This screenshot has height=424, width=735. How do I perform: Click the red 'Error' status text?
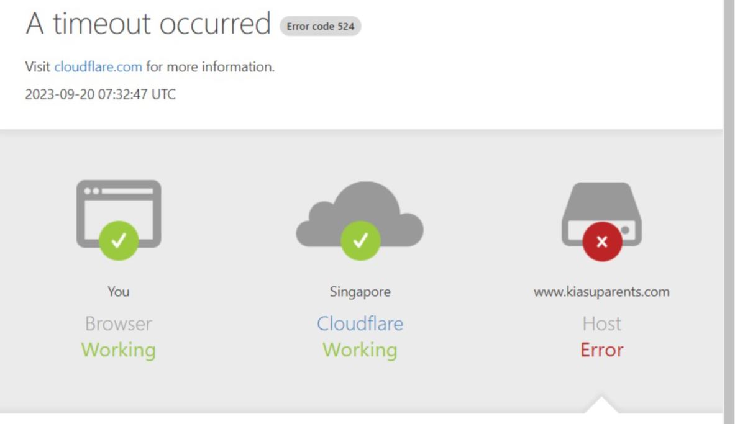pyautogui.click(x=602, y=351)
